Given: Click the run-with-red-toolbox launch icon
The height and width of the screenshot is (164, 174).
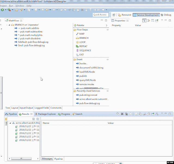Looking at the screenshot, I should [x=9, y=10].
